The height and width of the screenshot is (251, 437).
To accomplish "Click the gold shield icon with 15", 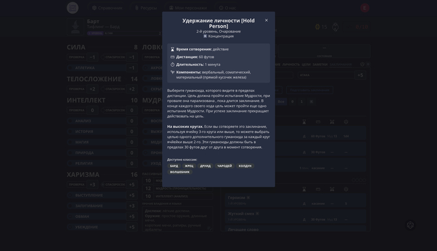I will [x=321, y=27].
